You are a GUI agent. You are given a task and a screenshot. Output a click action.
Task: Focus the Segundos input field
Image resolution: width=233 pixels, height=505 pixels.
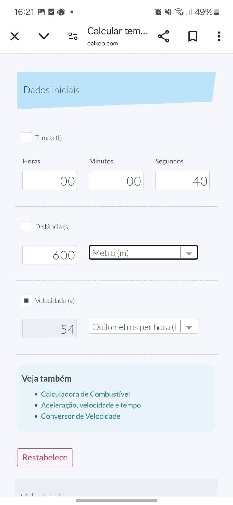coord(182,181)
